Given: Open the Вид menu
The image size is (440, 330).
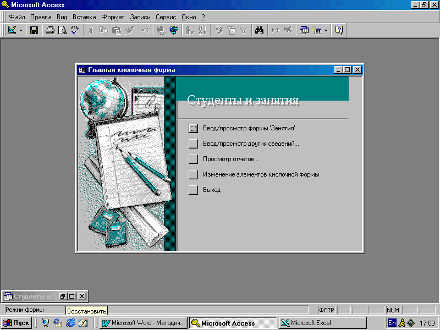Looking at the screenshot, I should (x=62, y=17).
